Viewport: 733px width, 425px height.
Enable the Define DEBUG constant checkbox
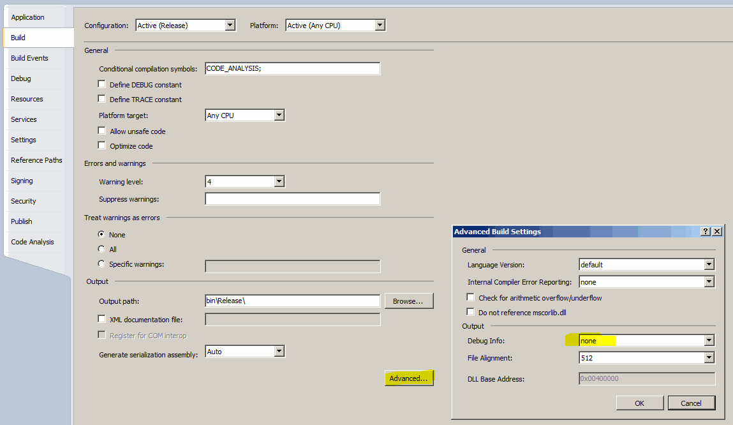click(101, 84)
